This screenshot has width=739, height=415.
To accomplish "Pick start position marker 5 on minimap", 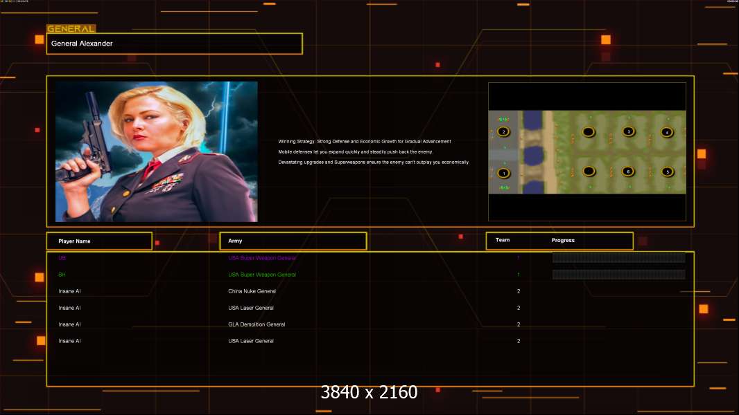I will 668,172.
